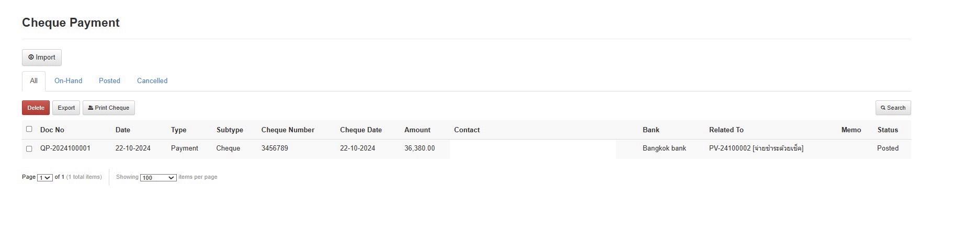The image size is (953, 241).
Task: Open Search with magnifier icon
Action: 893,108
